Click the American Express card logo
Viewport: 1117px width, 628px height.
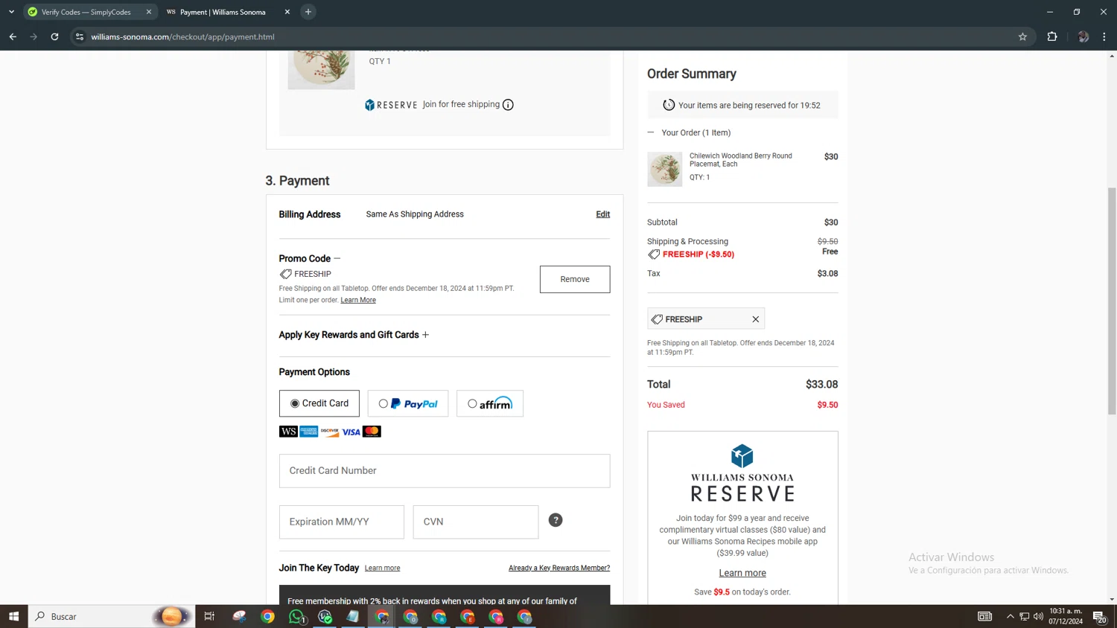309,432
